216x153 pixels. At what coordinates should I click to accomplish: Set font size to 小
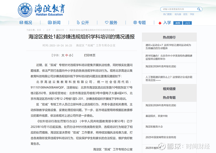pos(70,55)
